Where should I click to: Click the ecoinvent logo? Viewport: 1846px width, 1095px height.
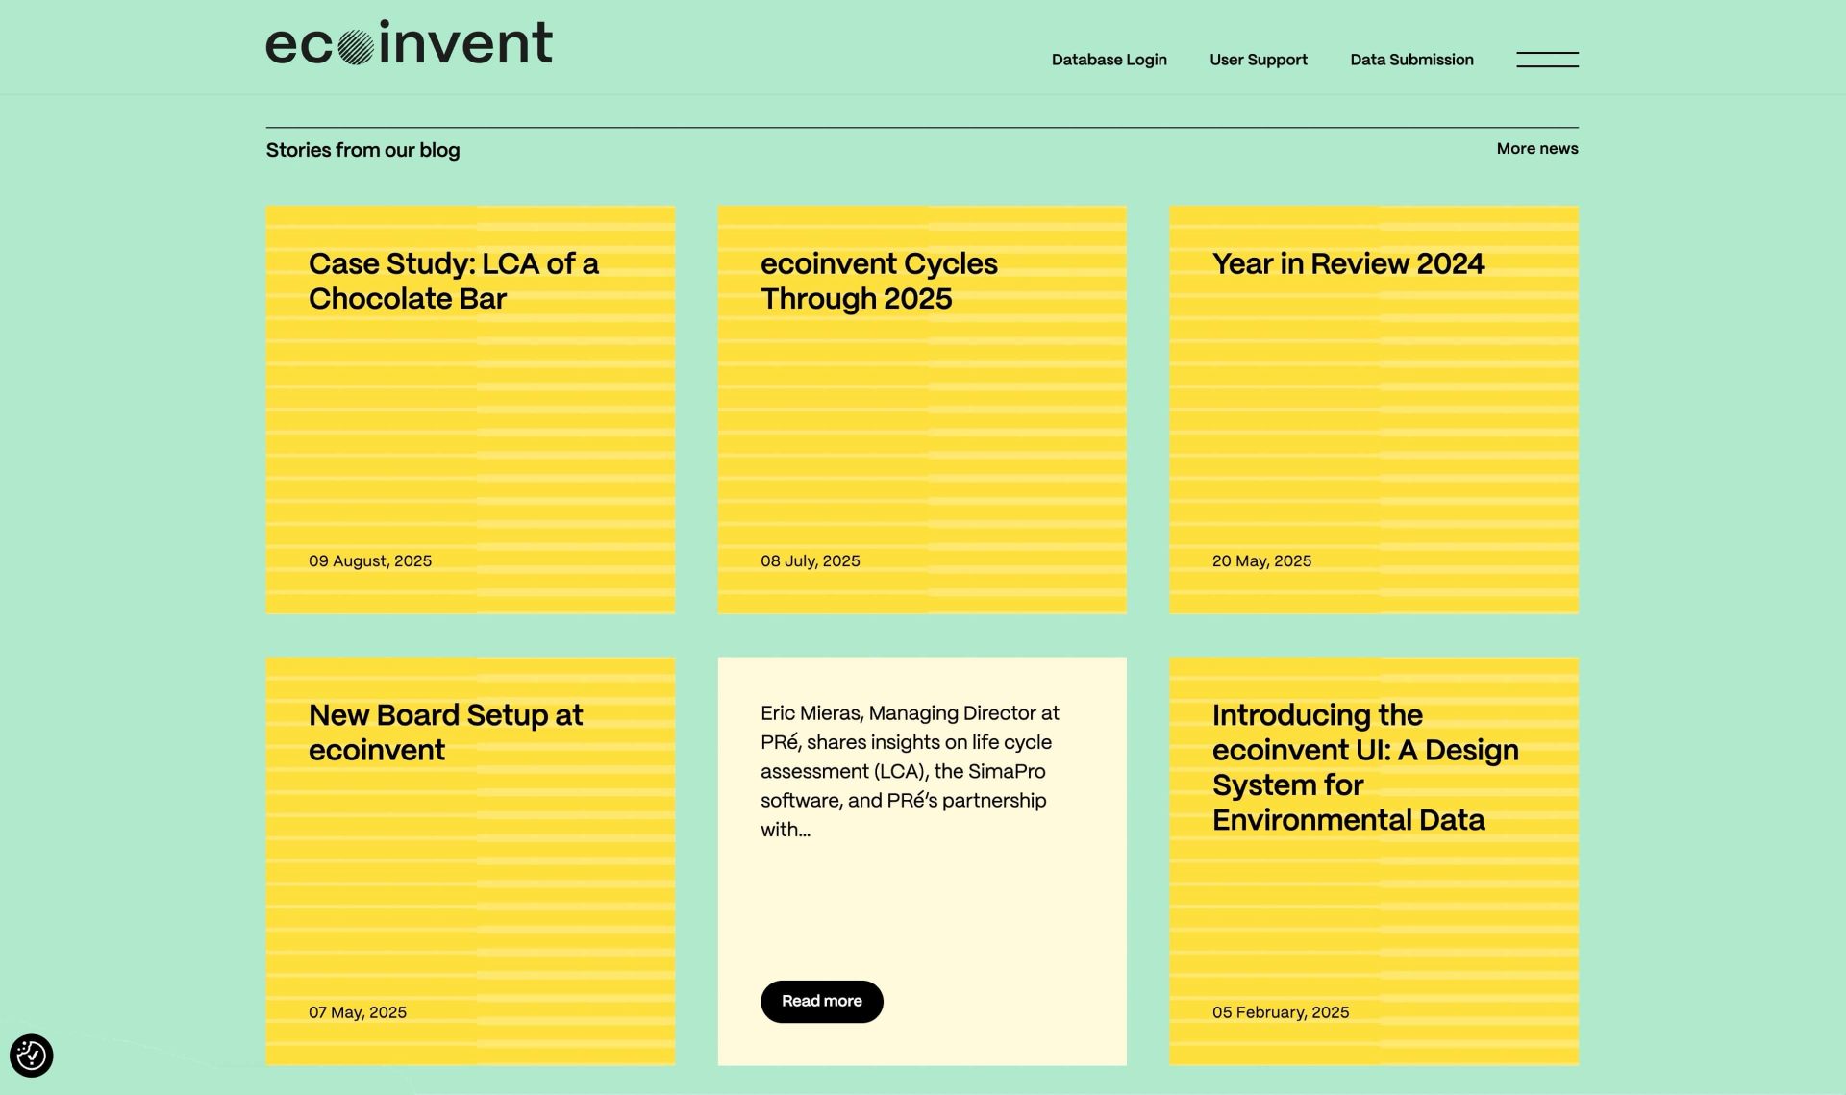[409, 44]
